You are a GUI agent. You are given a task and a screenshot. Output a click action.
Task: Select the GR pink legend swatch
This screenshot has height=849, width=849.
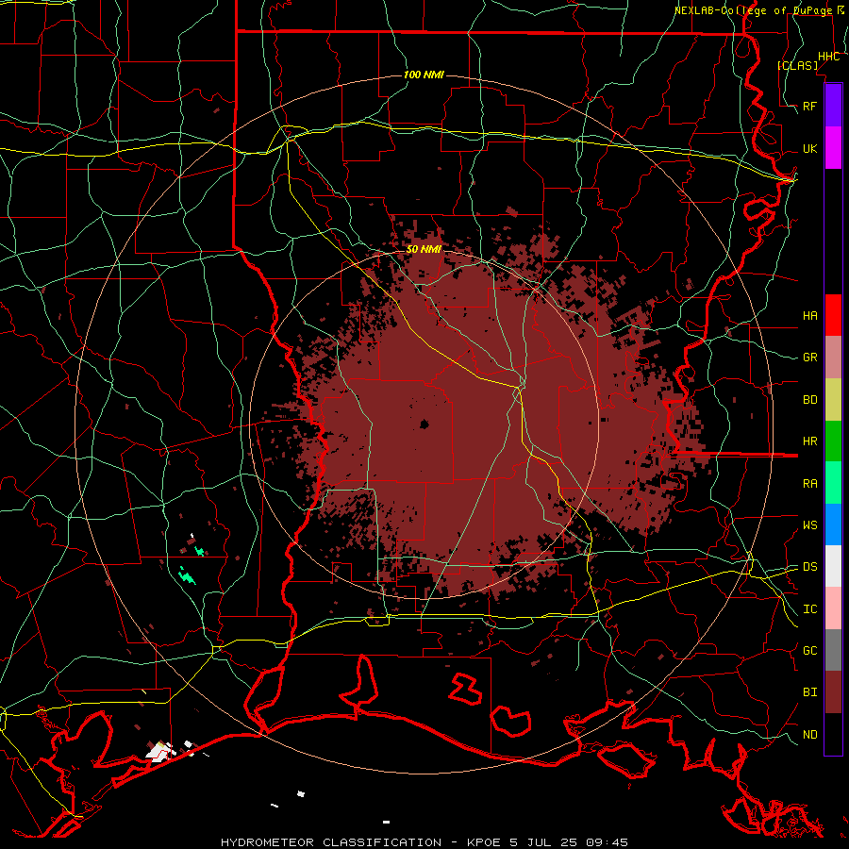point(833,358)
